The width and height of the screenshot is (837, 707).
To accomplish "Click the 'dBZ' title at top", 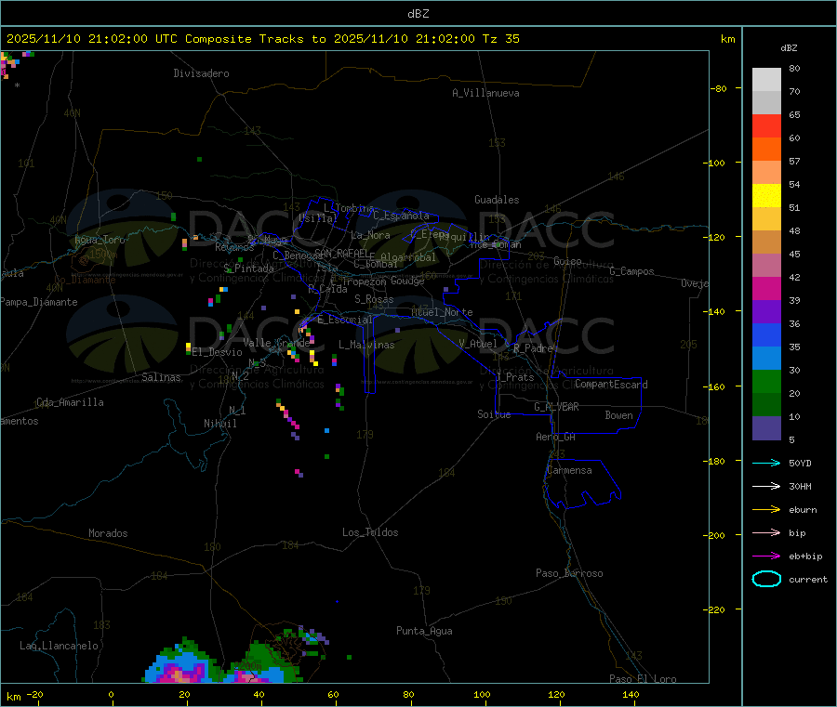I will [x=418, y=14].
